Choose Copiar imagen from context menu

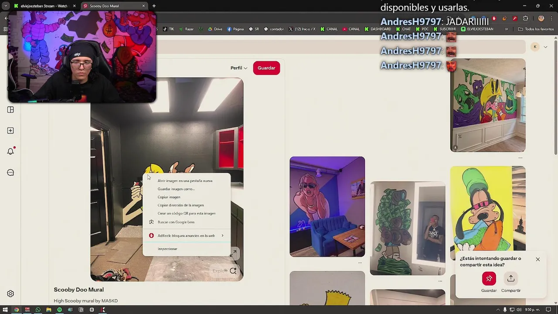coord(187,197)
